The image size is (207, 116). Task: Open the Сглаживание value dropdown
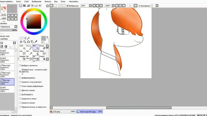pyautogui.click(x=157, y=6)
